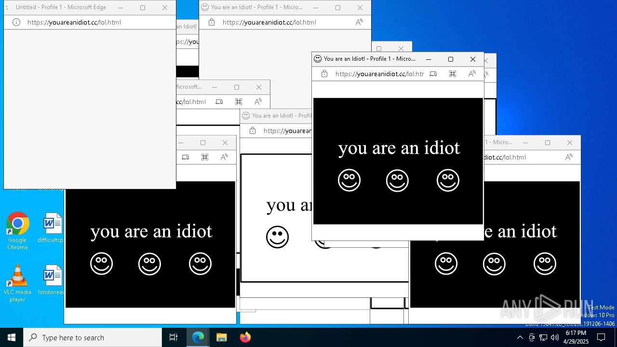
Task: Minimize the active front Edge window
Action: click(429, 59)
